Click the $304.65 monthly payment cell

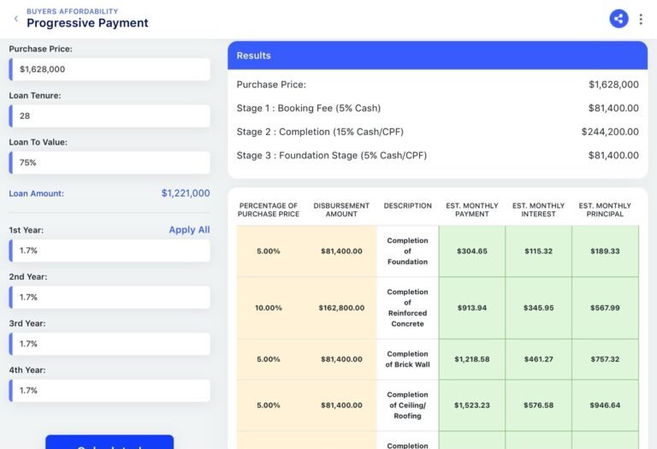click(x=472, y=251)
